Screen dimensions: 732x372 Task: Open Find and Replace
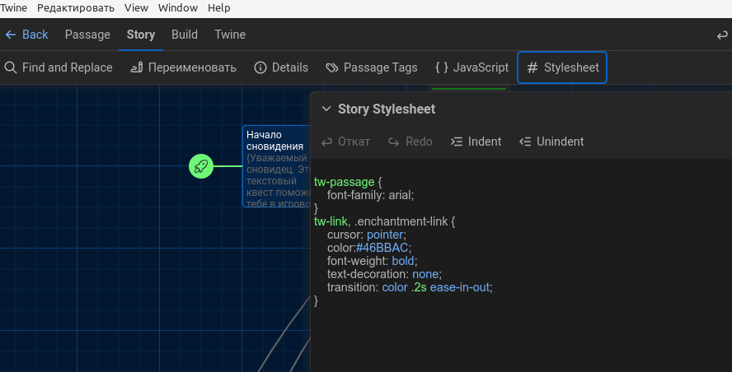pyautogui.click(x=59, y=67)
